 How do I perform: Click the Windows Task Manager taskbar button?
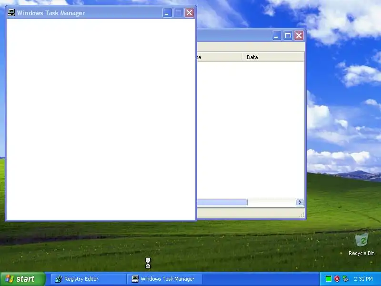[x=164, y=279]
